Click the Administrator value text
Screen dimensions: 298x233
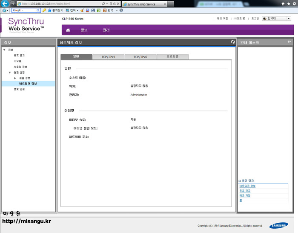click(x=139, y=95)
